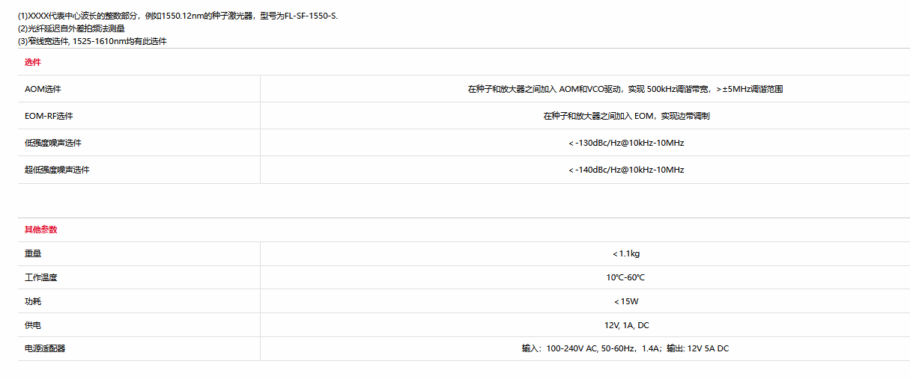Click the 重量 row label
Screen dimensions: 910x379
33,253
